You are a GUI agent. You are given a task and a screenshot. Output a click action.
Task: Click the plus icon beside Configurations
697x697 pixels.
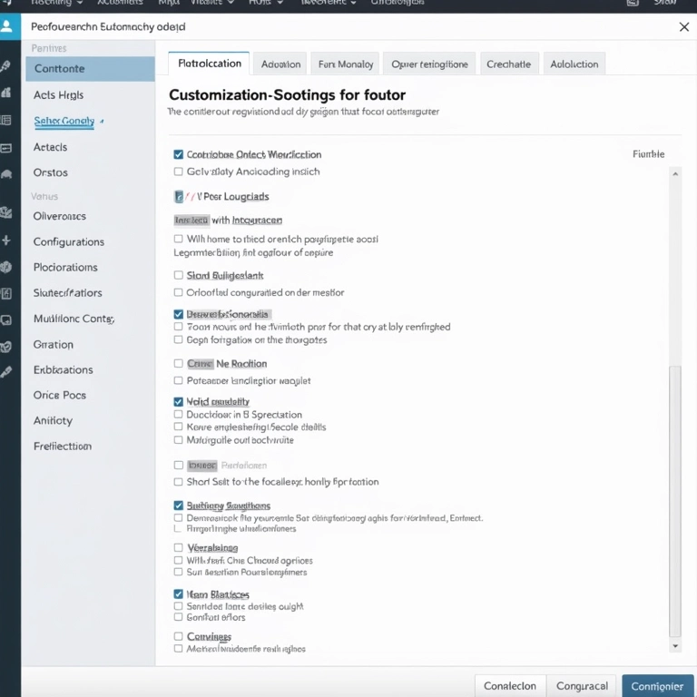pos(6,241)
